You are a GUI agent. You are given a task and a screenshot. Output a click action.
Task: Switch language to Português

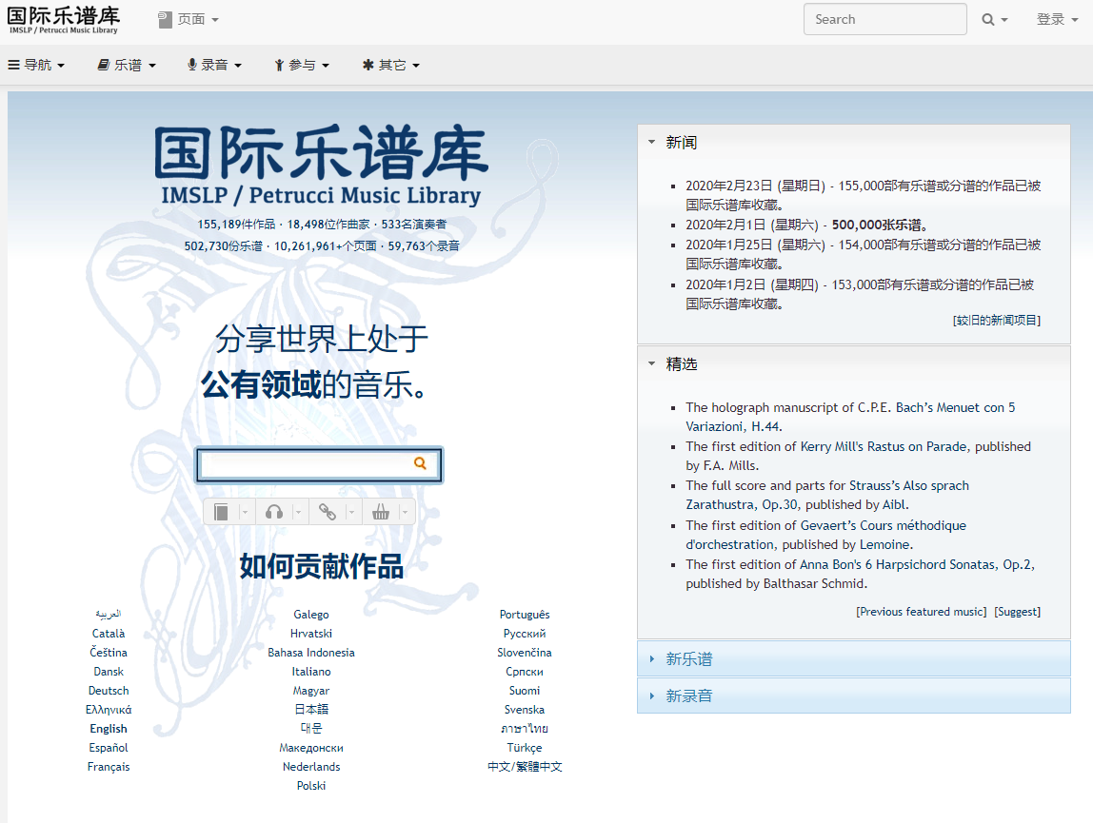(x=525, y=615)
